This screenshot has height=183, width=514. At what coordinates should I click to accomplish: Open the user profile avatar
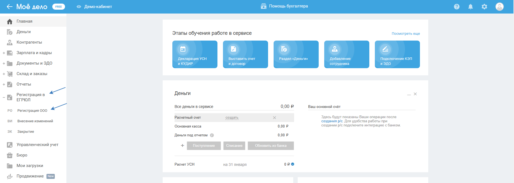499,7
